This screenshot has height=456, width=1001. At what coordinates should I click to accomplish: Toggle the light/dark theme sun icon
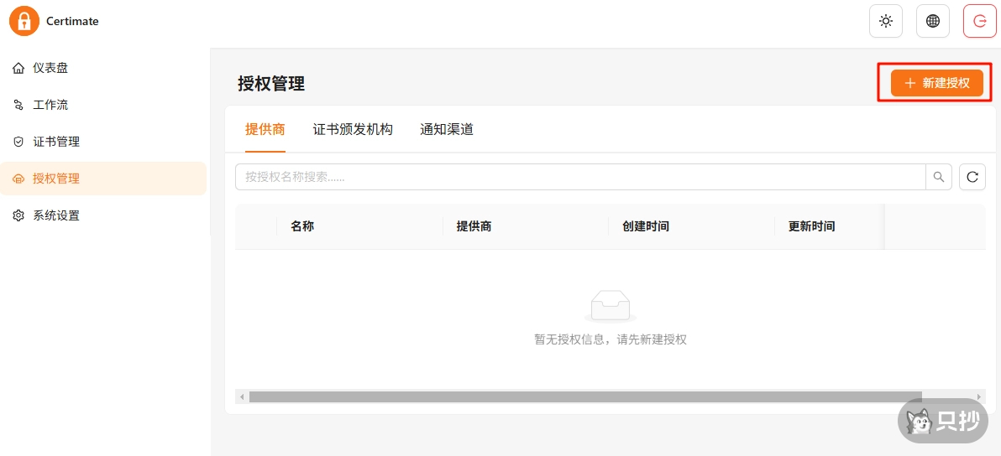[x=885, y=22]
